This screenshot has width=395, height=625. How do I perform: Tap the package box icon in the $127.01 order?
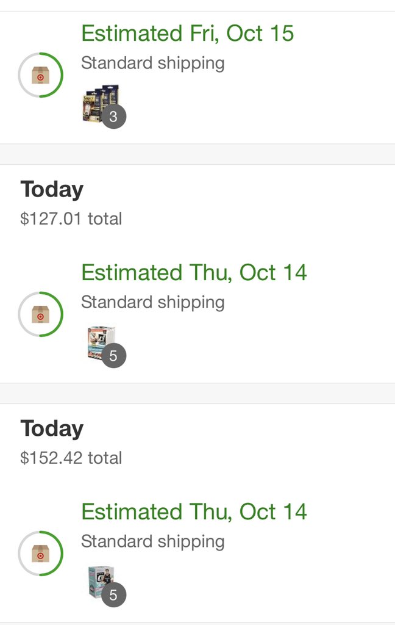coord(40,315)
